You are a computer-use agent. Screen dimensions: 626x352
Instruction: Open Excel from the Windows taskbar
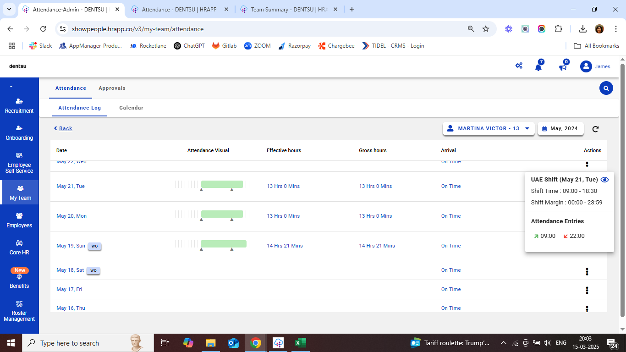point(300,343)
